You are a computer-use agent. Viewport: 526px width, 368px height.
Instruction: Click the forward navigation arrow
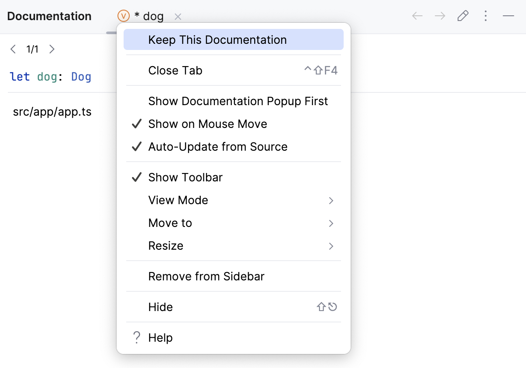440,16
